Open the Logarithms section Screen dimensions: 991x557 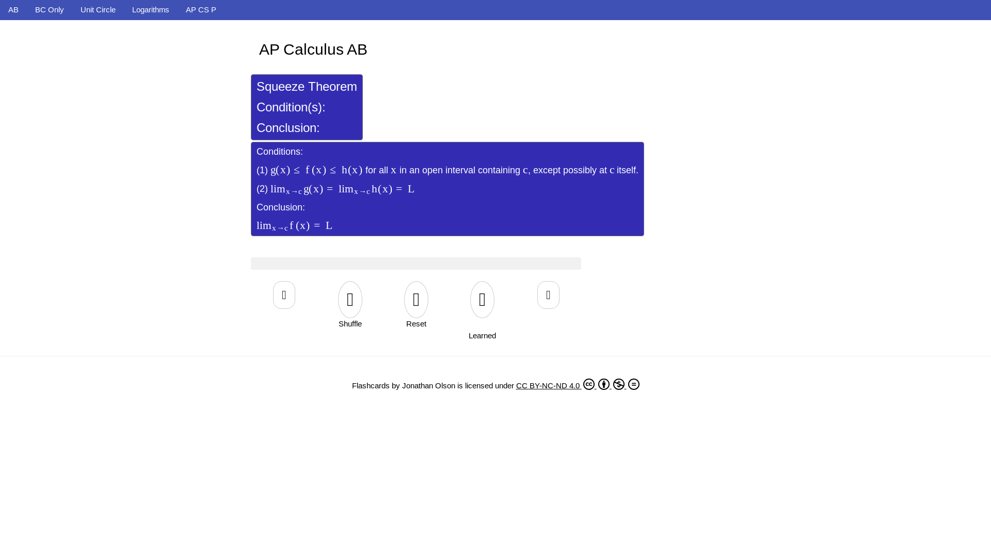[151, 10]
